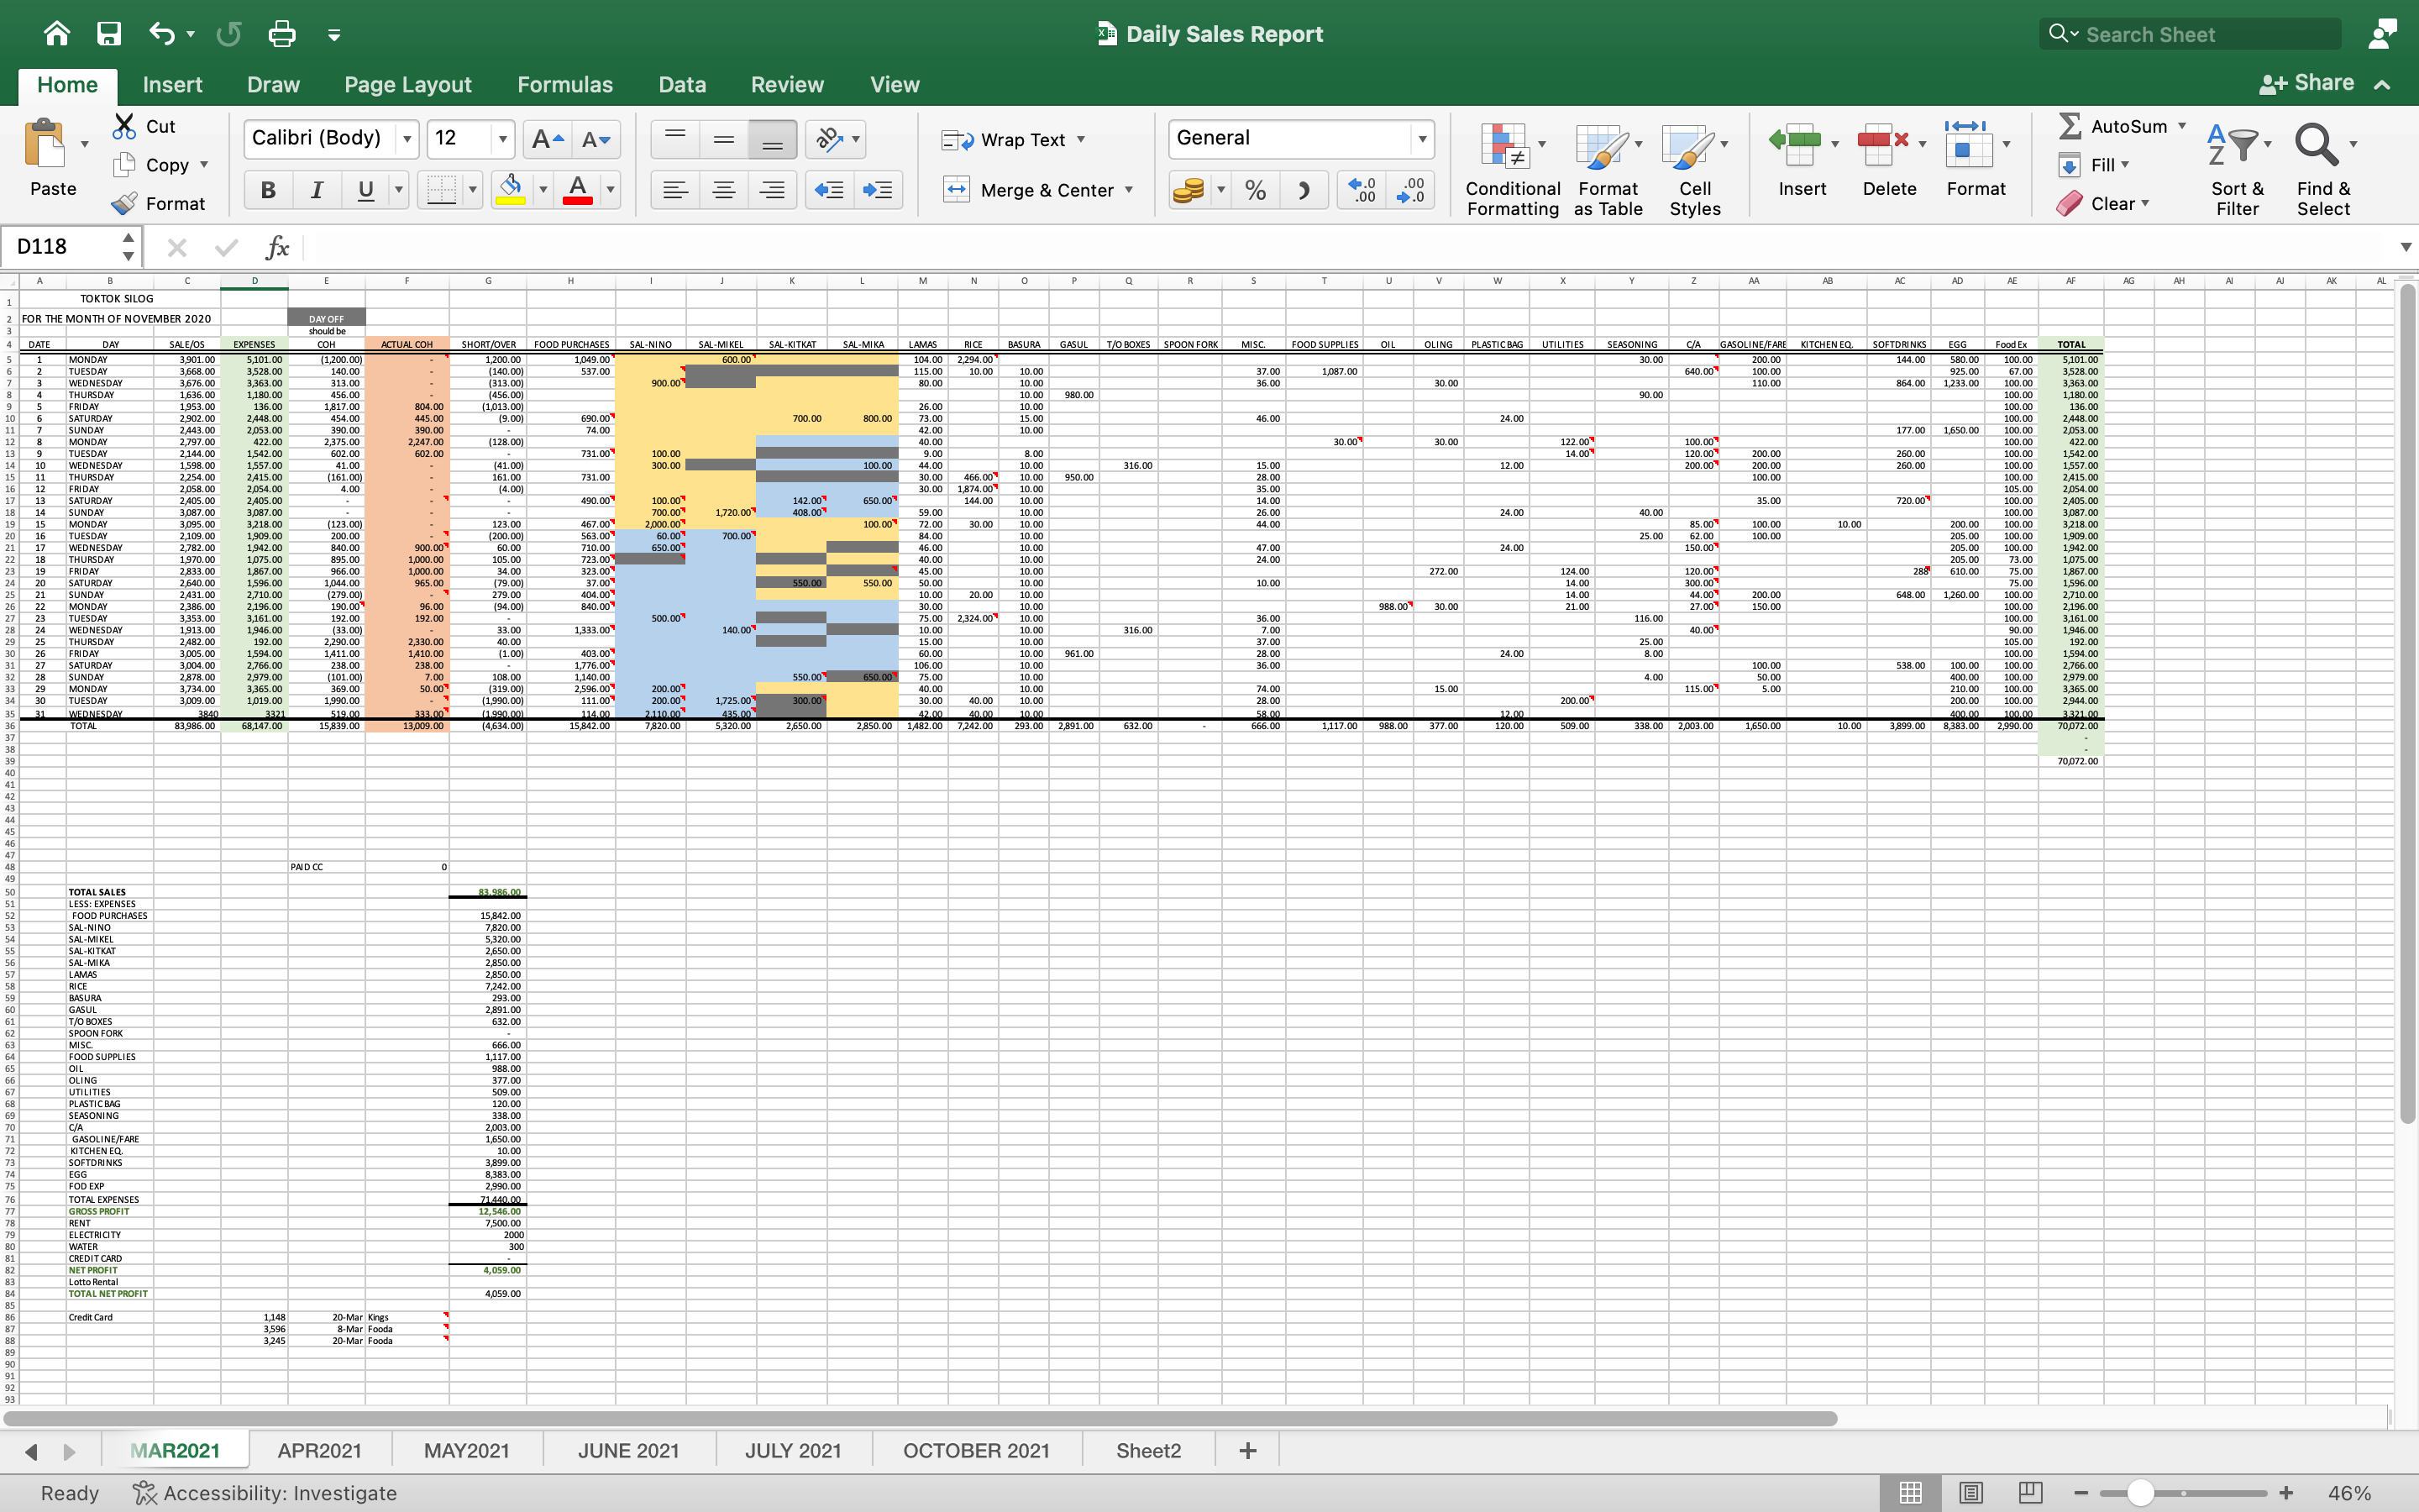Print the workbook using printer icon
The image size is (2419, 1512).
point(282,34)
